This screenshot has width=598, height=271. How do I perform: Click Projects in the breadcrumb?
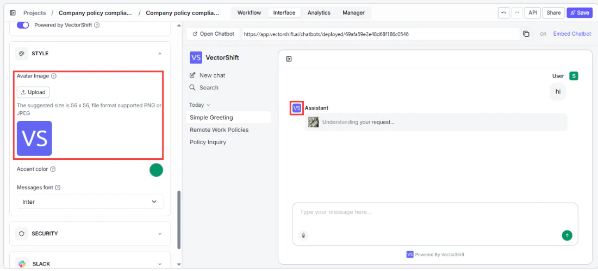[35, 13]
